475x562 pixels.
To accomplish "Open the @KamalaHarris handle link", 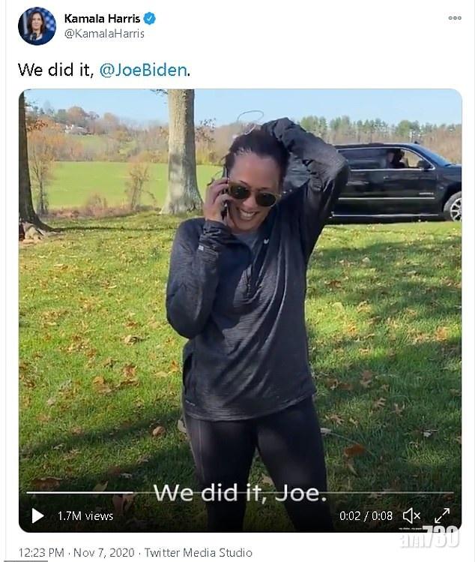I will (x=104, y=34).
